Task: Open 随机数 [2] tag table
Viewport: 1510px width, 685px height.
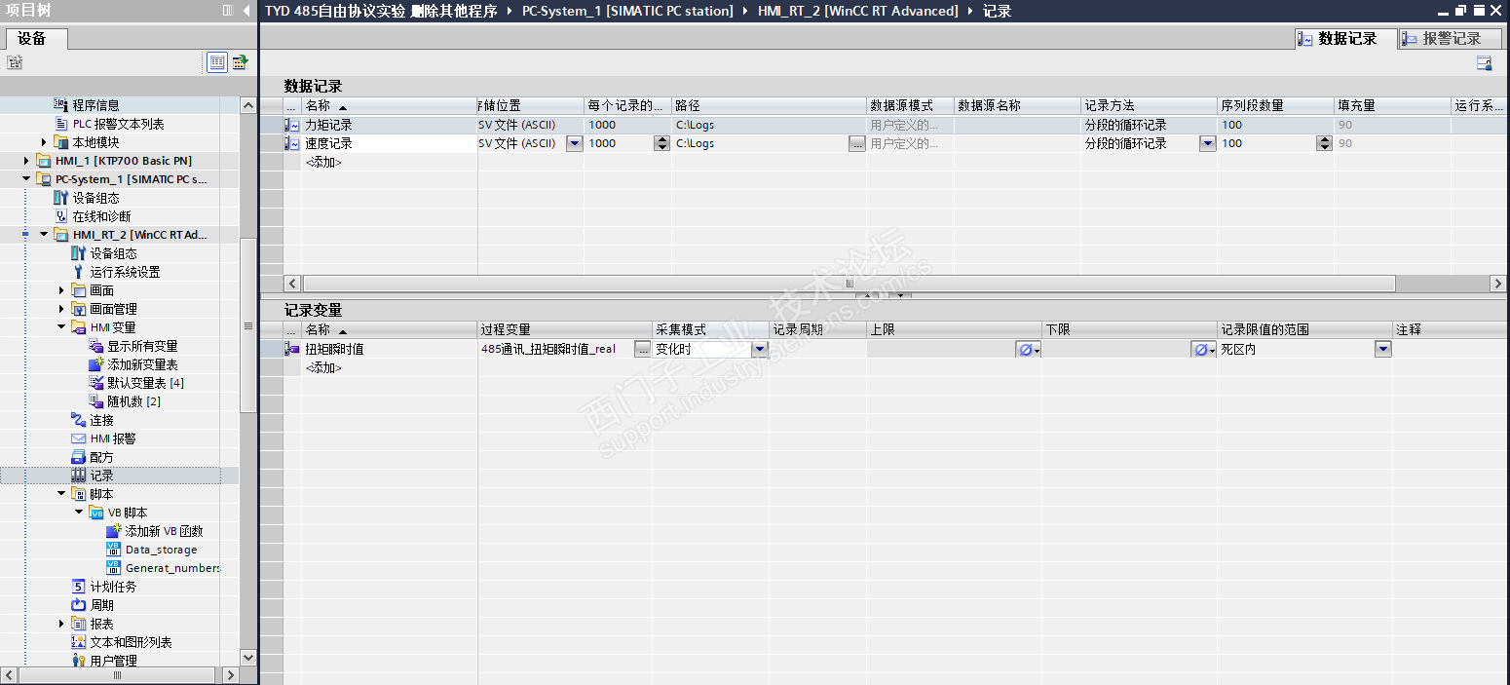Action: click(x=133, y=401)
